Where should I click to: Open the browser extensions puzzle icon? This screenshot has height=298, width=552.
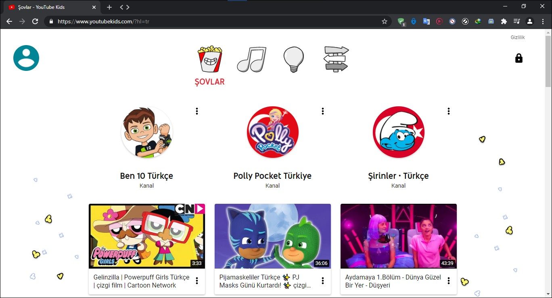504,21
